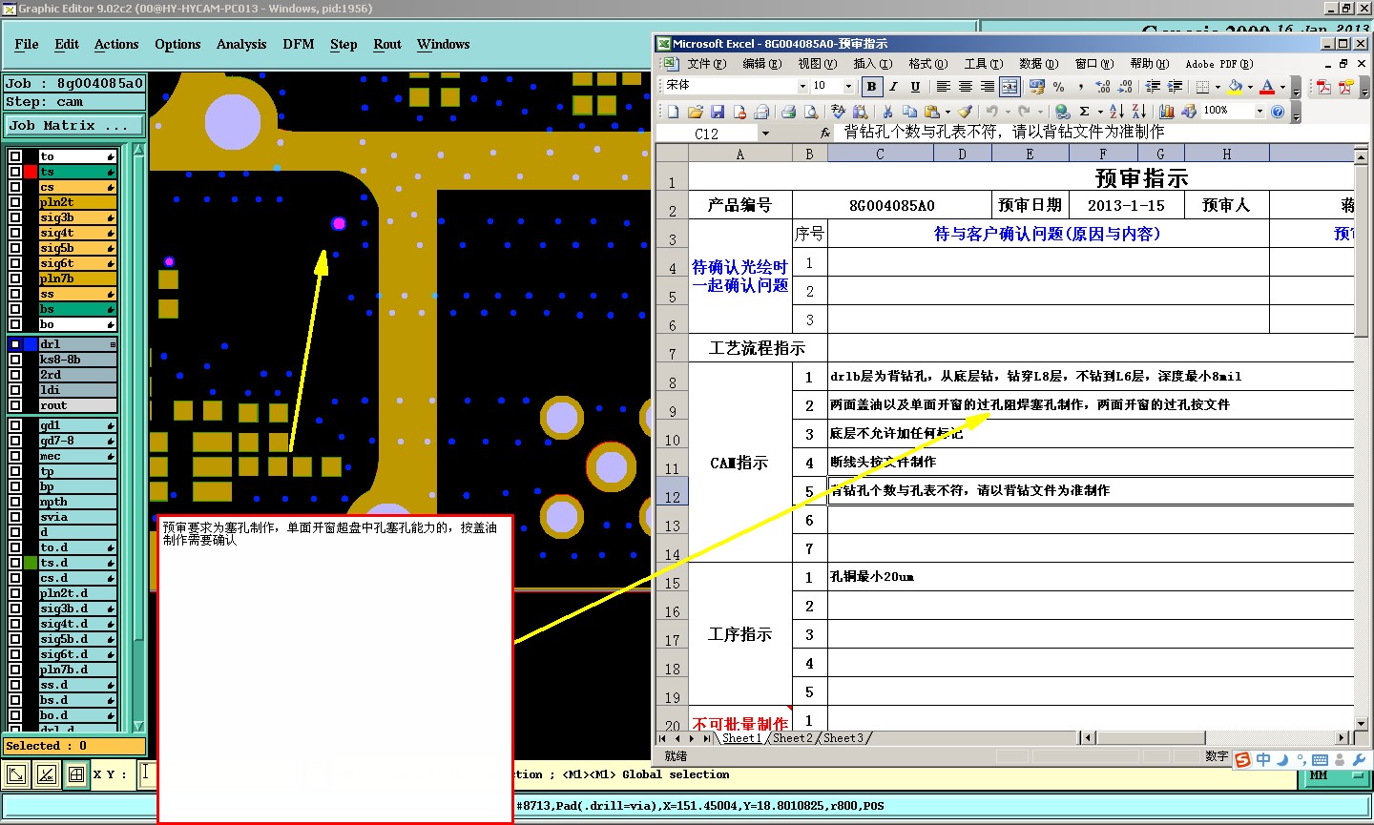Click the red color swatch of layer ts
1374x825 pixels.
[x=31, y=172]
